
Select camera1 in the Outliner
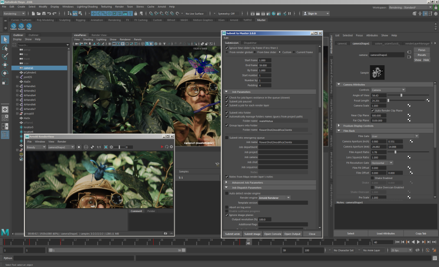(x=28, y=68)
